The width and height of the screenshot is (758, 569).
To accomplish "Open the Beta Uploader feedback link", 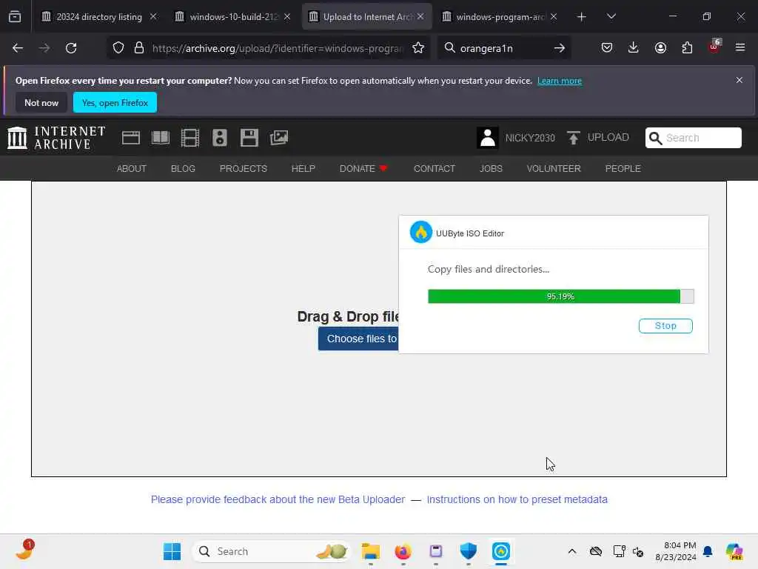I will click(x=278, y=499).
